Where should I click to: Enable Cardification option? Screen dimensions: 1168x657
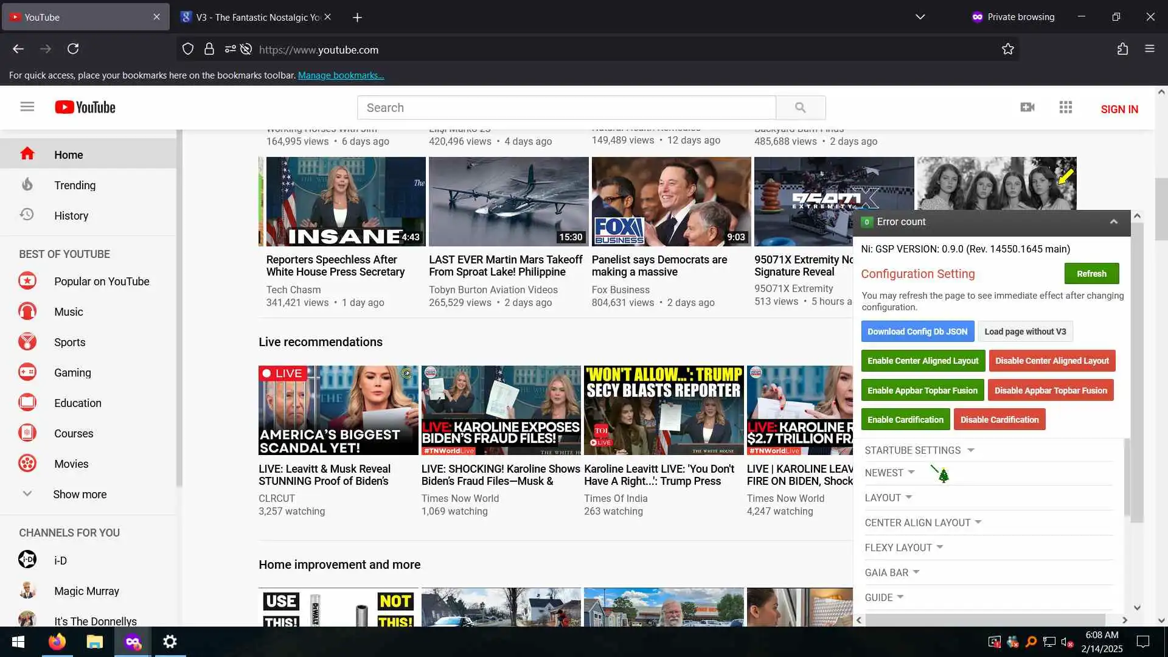905,420
